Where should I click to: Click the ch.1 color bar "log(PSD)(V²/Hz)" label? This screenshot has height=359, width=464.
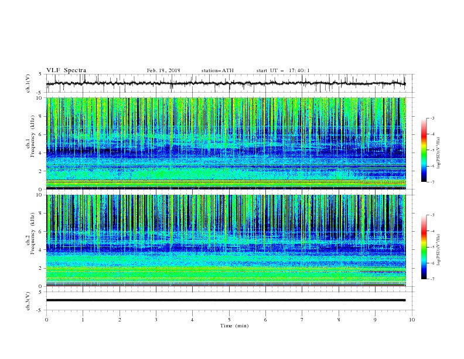439,153
